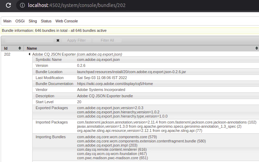Screen dimensions: 259x162
Task: Clear the filter with the X icon
Action: click(x=58, y=41)
